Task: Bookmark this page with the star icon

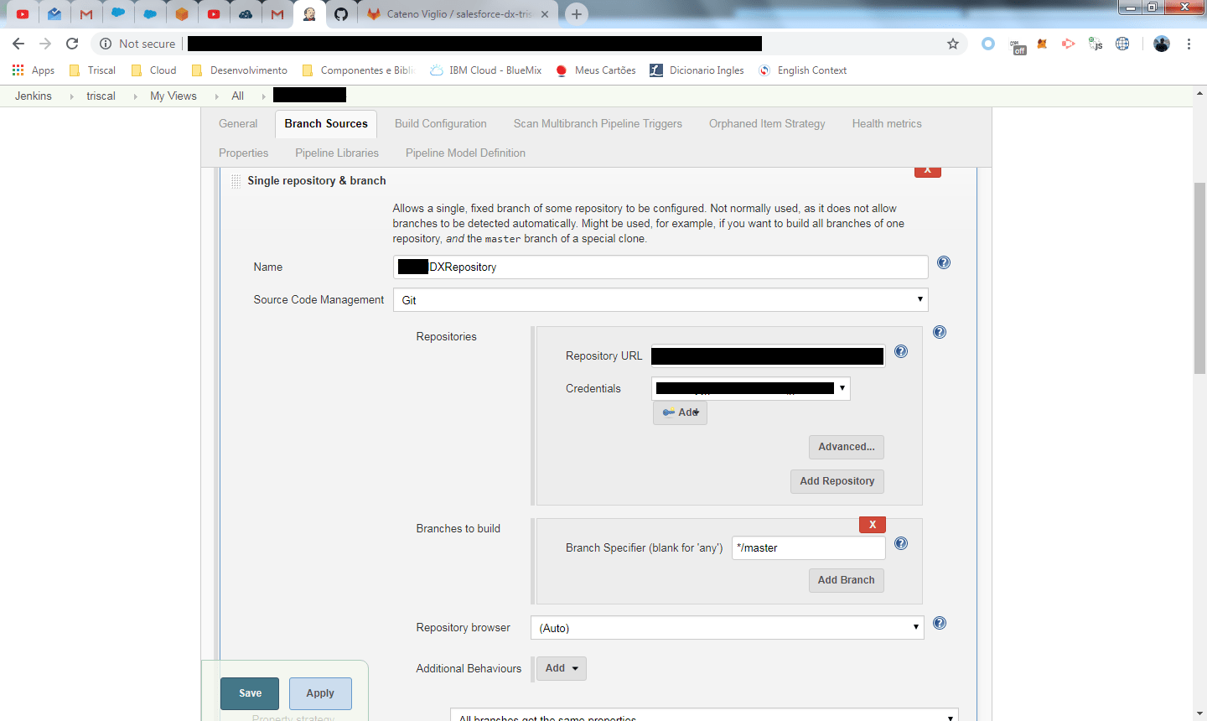Action: click(x=952, y=44)
